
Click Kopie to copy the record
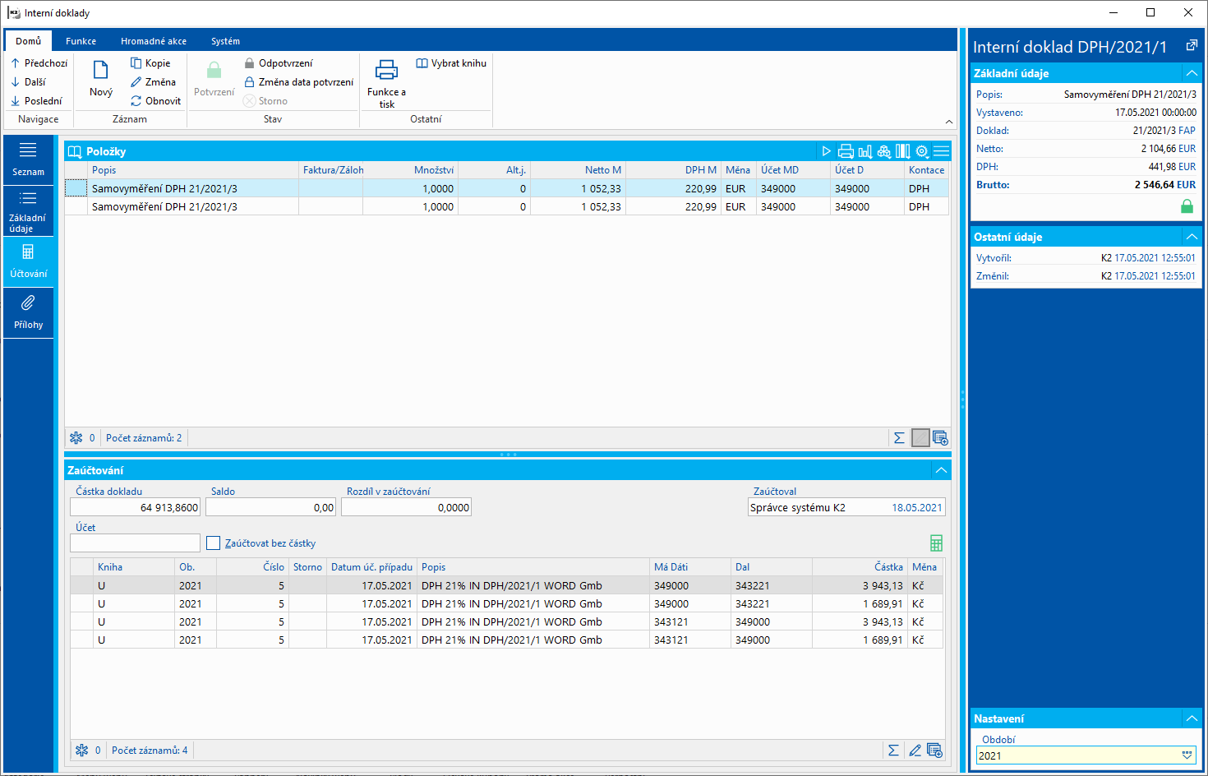[x=150, y=63]
